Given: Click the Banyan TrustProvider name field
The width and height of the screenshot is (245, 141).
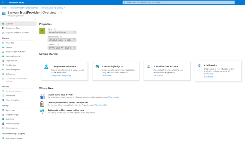Looking at the screenshot, I should (x=62, y=32).
